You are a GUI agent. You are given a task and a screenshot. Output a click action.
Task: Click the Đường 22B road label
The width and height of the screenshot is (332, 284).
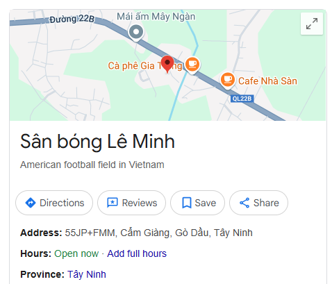coord(72,19)
